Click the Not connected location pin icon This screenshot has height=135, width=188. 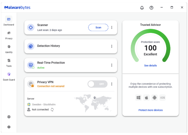[29, 110]
